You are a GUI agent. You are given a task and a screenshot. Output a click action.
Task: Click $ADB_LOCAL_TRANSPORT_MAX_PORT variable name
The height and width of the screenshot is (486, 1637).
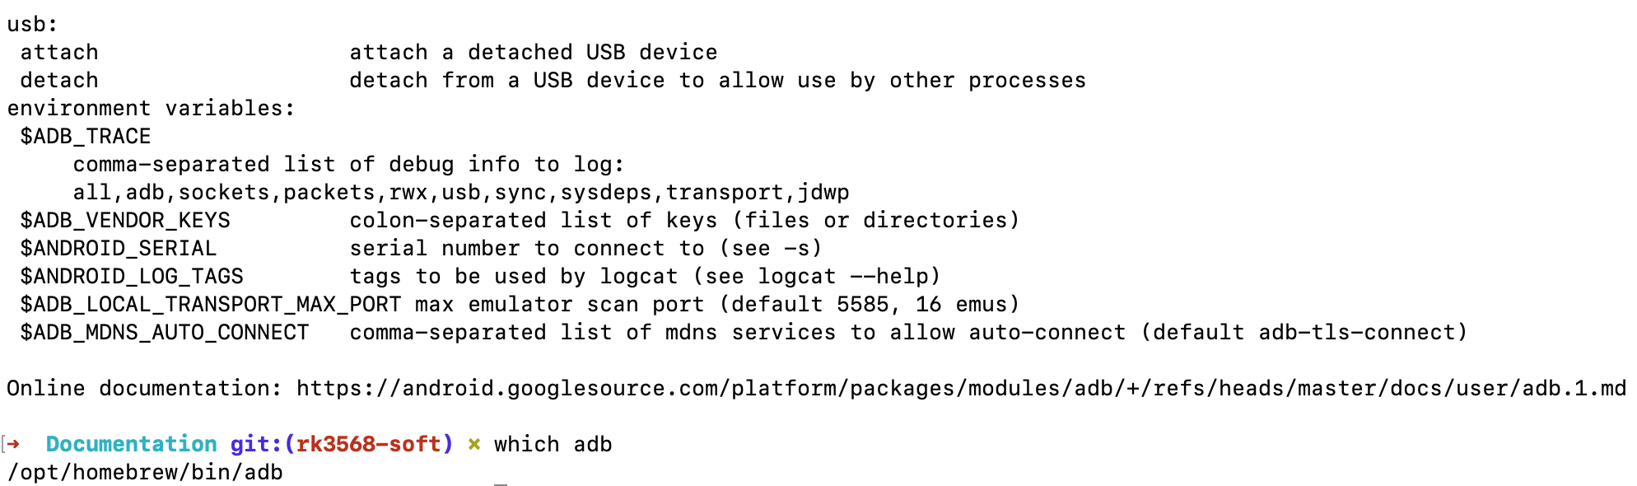coord(211,304)
